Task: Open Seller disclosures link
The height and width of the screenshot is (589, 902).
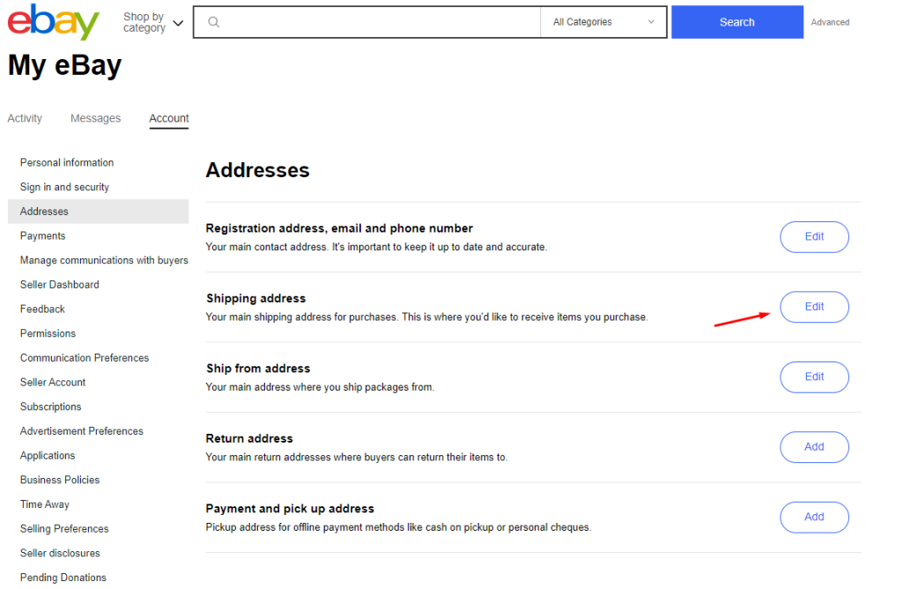Action: [x=60, y=554]
